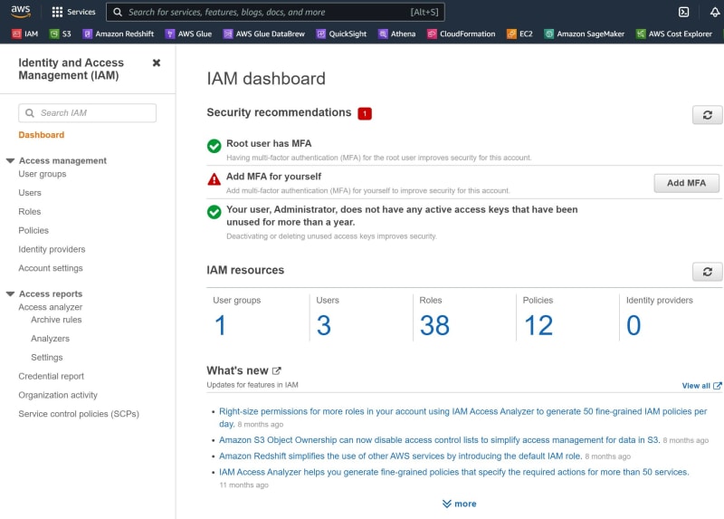724x519 pixels.
Task: Go to Users in sidebar
Action: [x=30, y=193]
